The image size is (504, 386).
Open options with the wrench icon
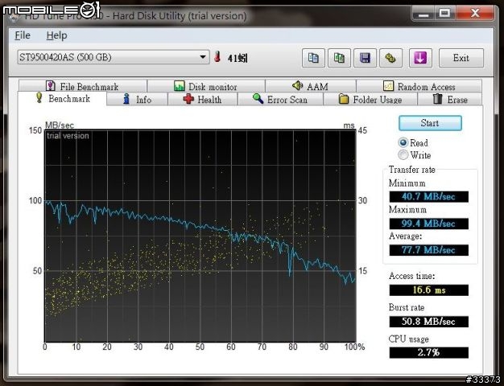click(x=390, y=58)
